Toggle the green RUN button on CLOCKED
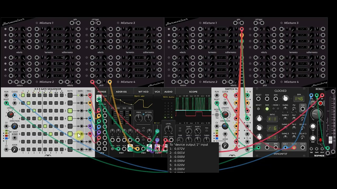 [267, 109]
